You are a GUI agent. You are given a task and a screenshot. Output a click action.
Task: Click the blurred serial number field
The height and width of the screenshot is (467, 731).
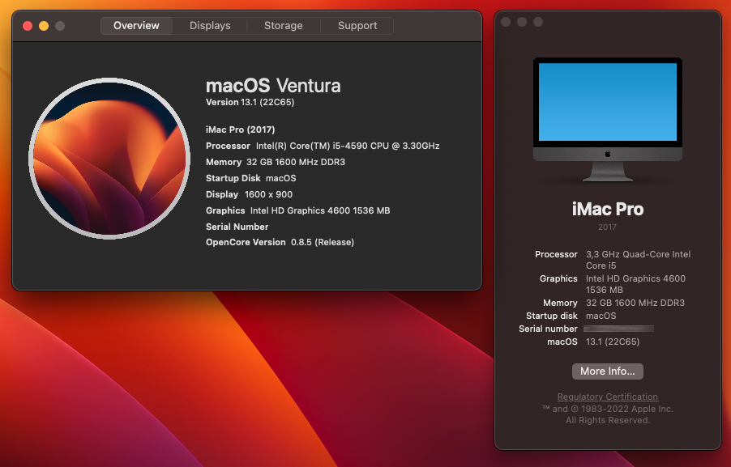618,329
